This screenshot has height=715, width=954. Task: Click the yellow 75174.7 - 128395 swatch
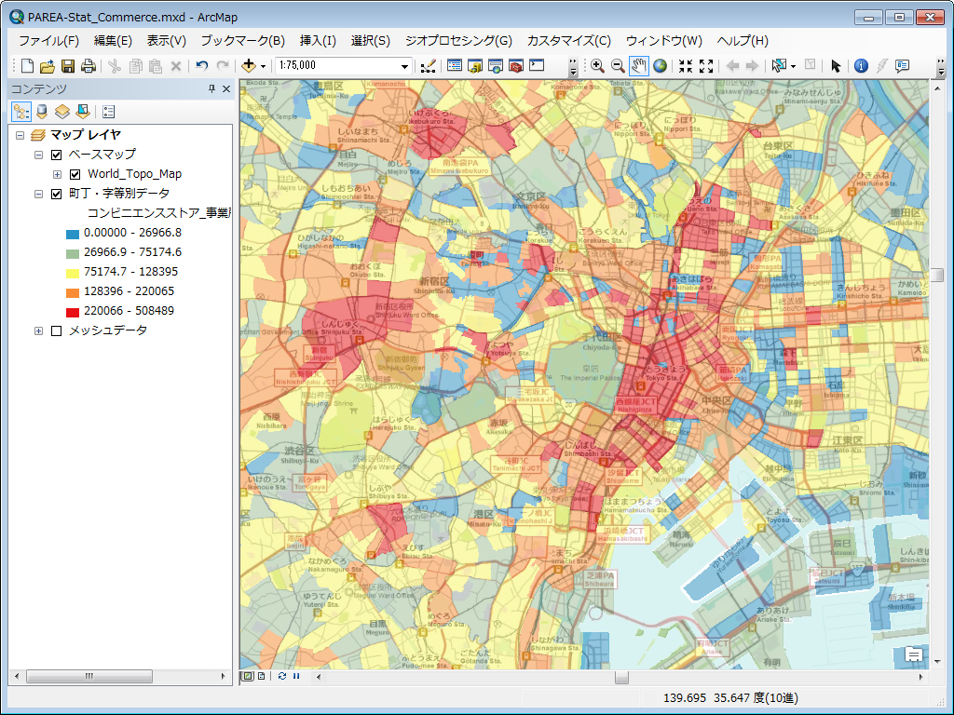[x=73, y=273]
